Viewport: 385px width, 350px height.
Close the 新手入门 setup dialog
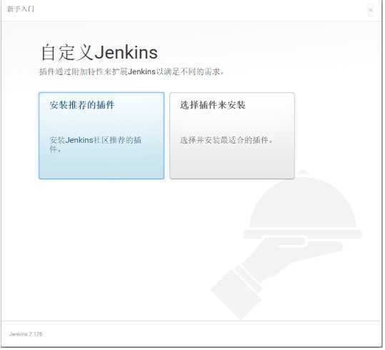coord(371,10)
